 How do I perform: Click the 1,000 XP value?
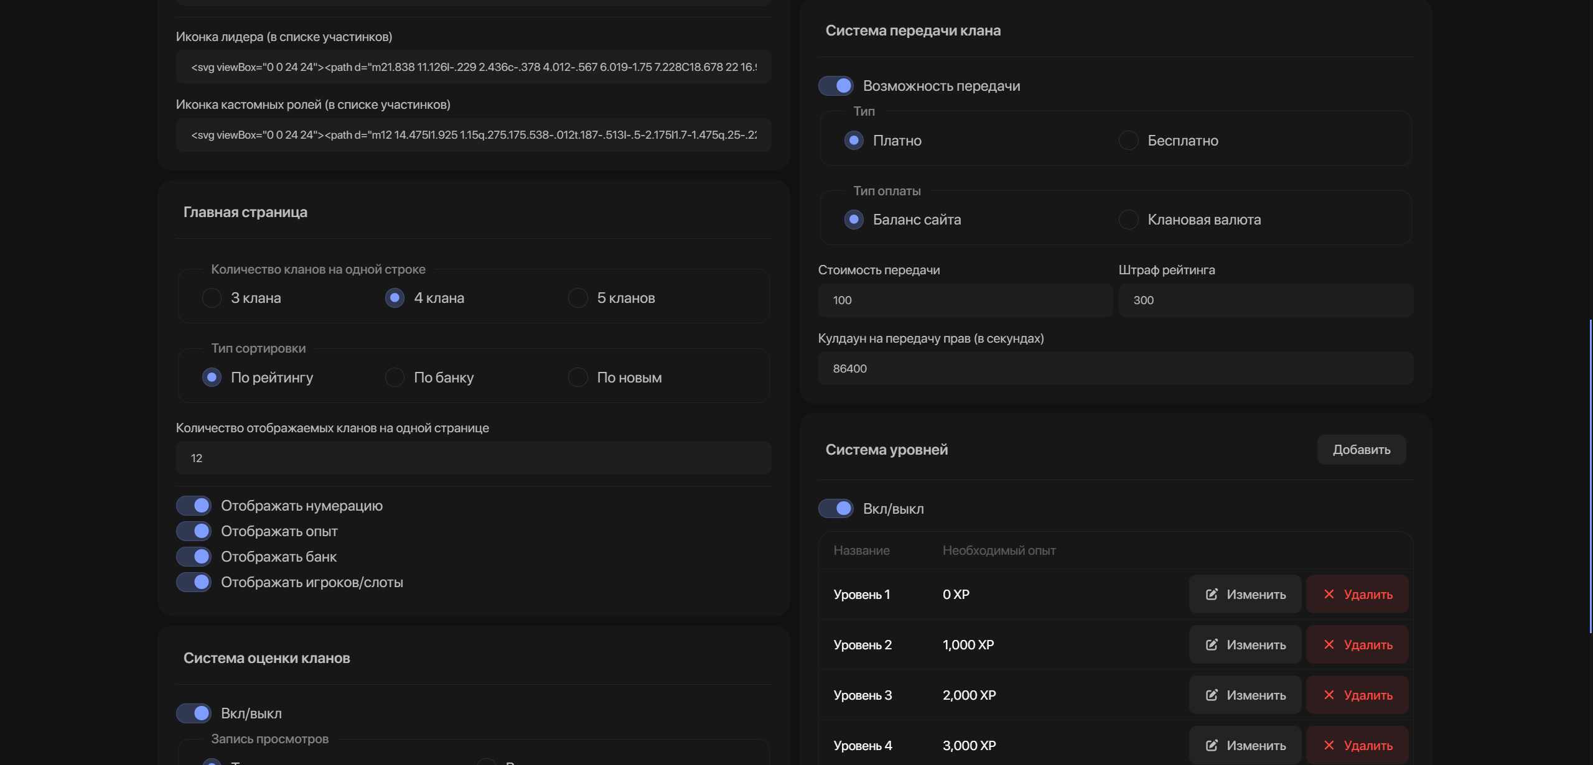point(968,645)
